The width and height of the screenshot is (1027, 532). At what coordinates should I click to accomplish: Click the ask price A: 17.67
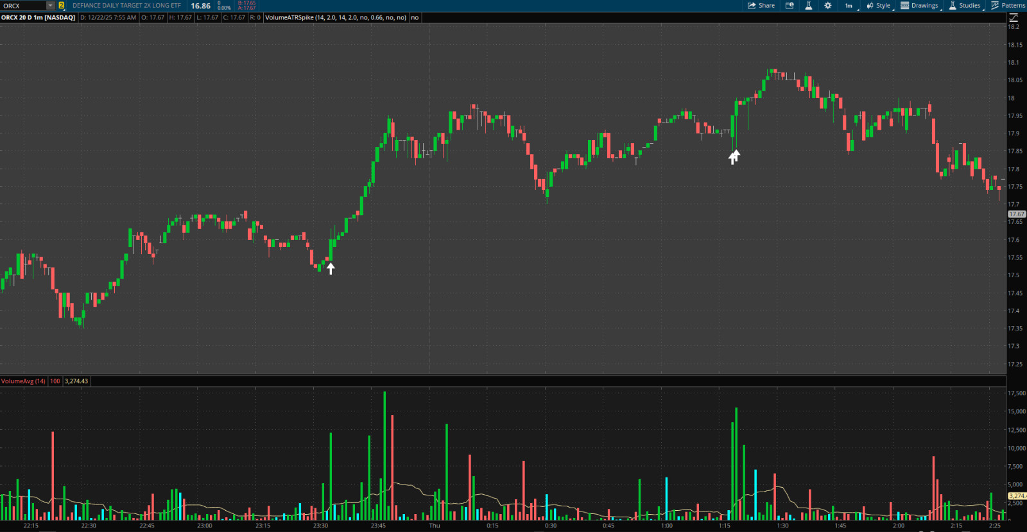247,8
